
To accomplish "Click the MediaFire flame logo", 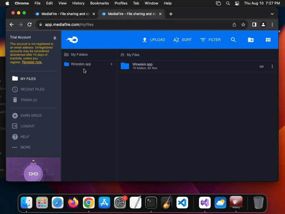I will click(x=72, y=40).
